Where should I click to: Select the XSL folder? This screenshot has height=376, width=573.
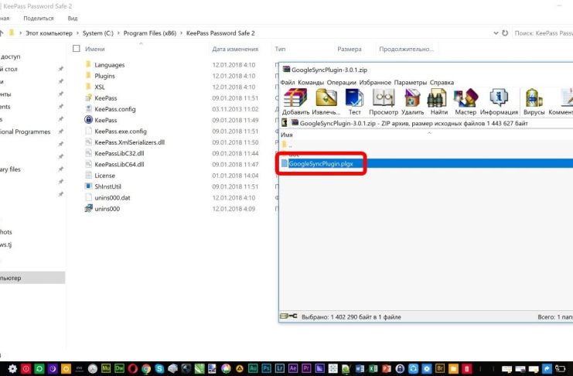(100, 87)
